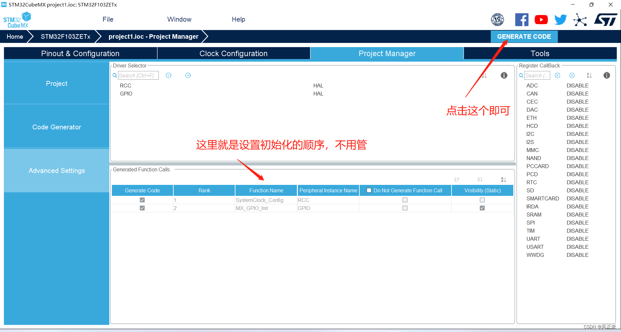621x332 pixels.
Task: Move function call rank down icon
Action: [x=480, y=179]
